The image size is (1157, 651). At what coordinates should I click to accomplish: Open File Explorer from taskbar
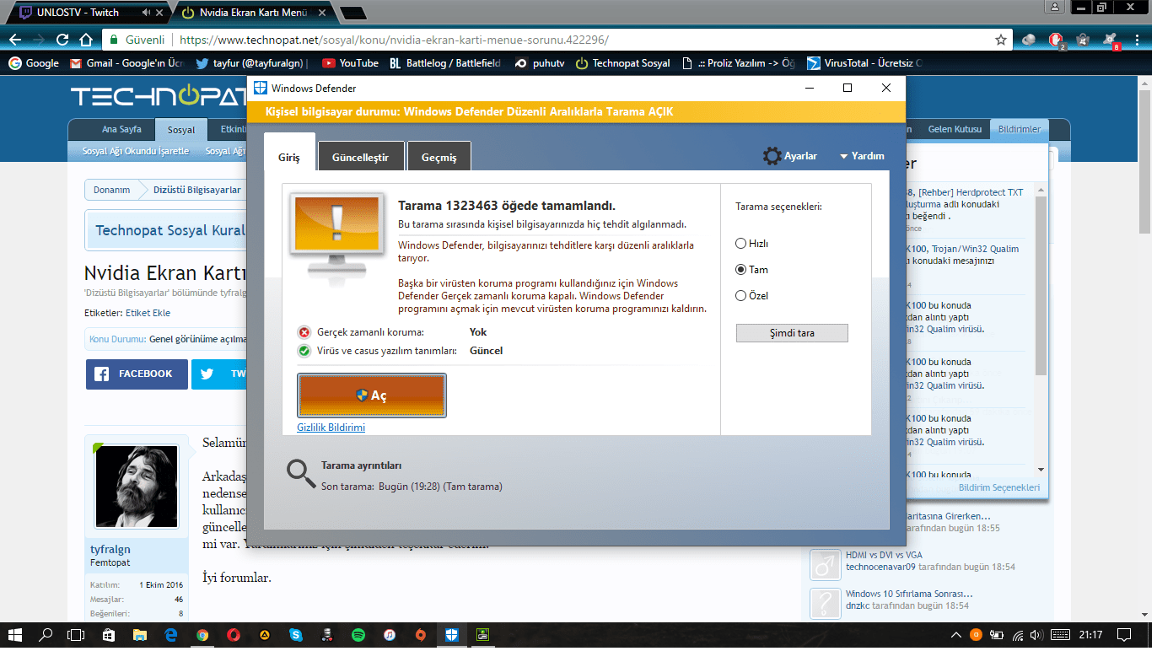tap(139, 635)
